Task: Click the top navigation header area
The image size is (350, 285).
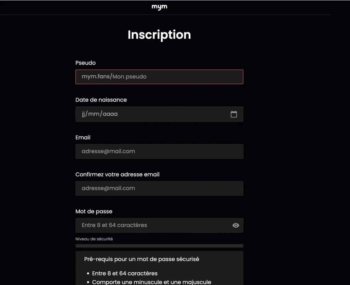Action: pyautogui.click(x=159, y=6)
